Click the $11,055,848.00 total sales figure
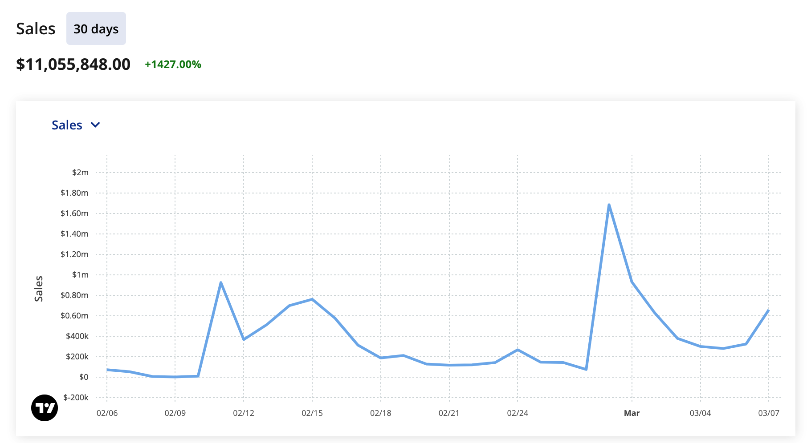The image size is (807, 443). [73, 64]
